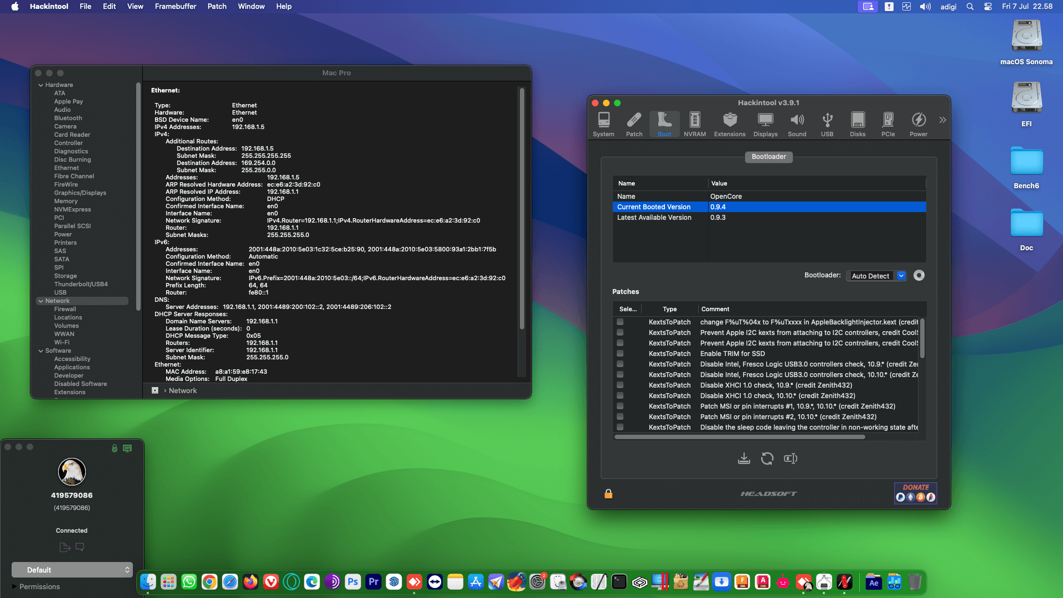Open the USB section in Hackintool toolbar
Viewport: 1063px width, 598px height.
(x=827, y=125)
